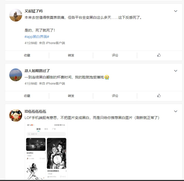
Task: Open avatar of user 游人如期路过了
Action: (16, 75)
